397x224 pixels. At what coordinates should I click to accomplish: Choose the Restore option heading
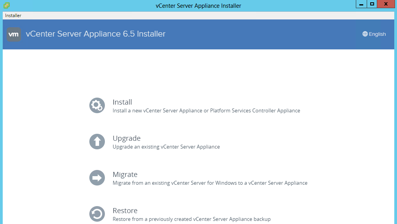tap(125, 210)
